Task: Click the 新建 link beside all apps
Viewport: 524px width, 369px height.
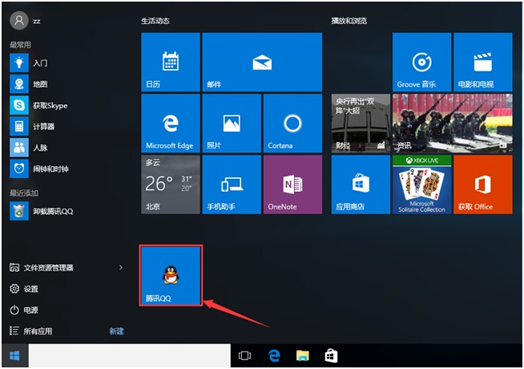Action: pos(116,330)
